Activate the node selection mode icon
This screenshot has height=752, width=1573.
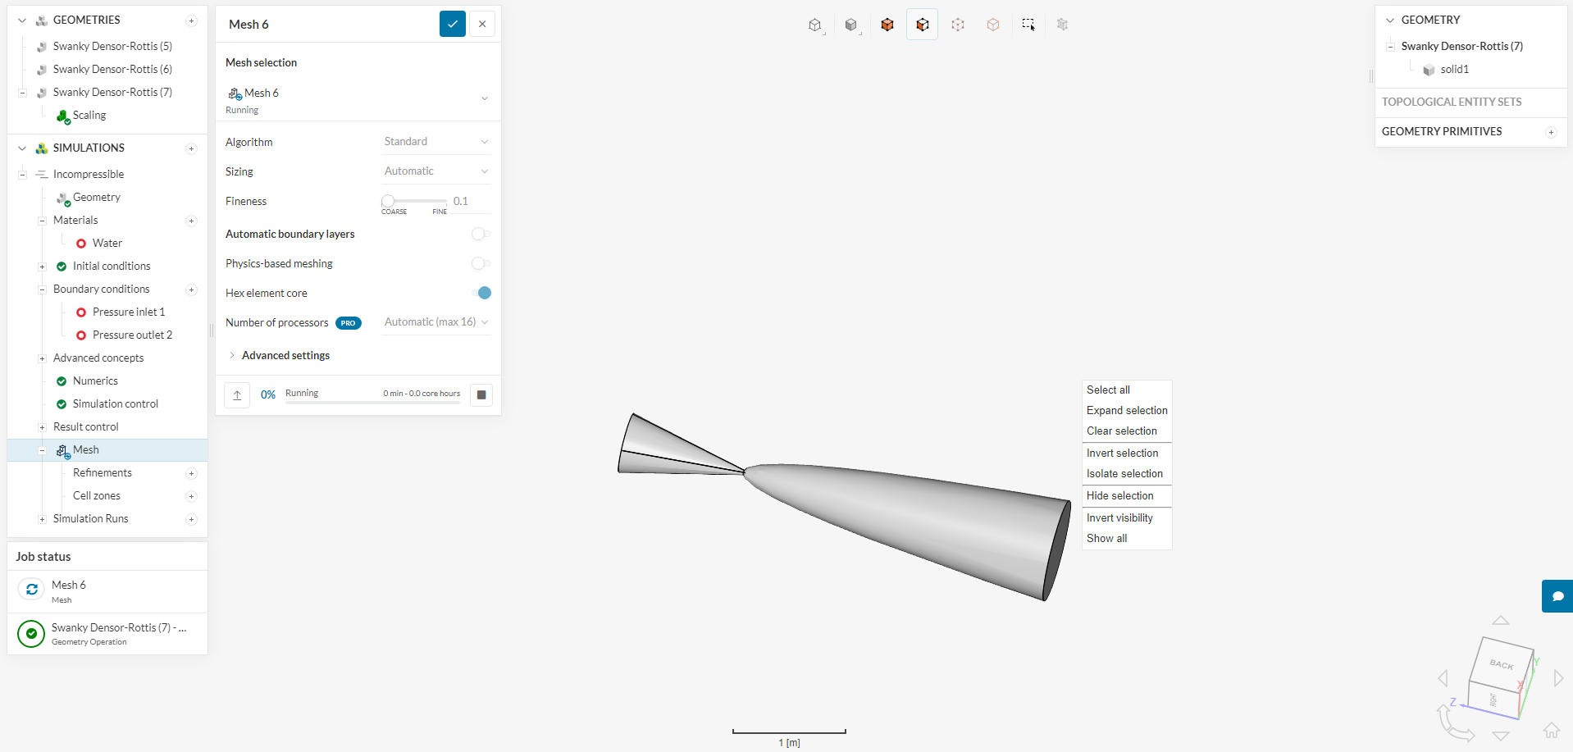993,25
